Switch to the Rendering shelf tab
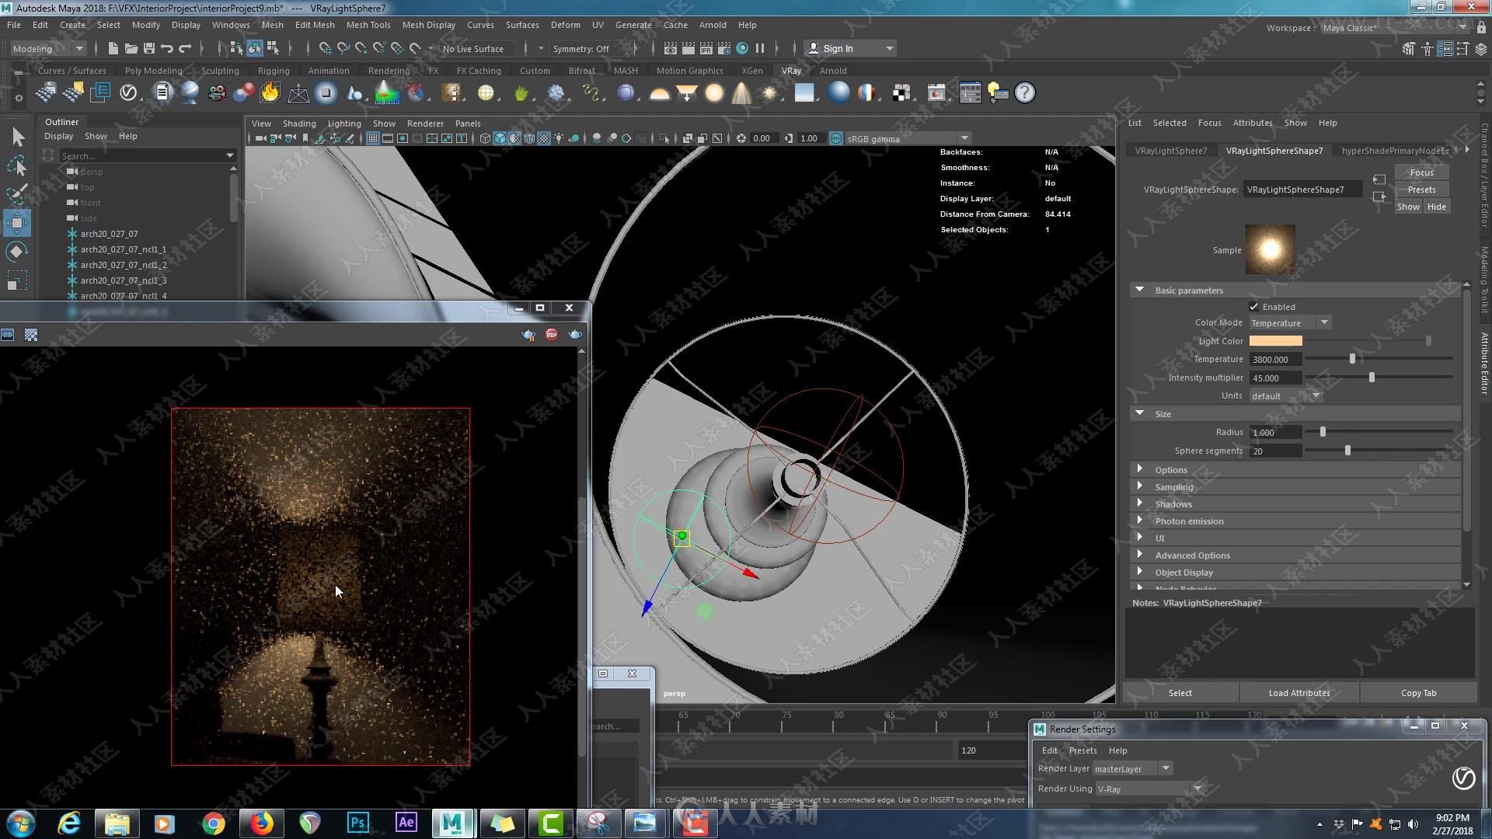This screenshot has width=1492, height=839. tap(389, 71)
